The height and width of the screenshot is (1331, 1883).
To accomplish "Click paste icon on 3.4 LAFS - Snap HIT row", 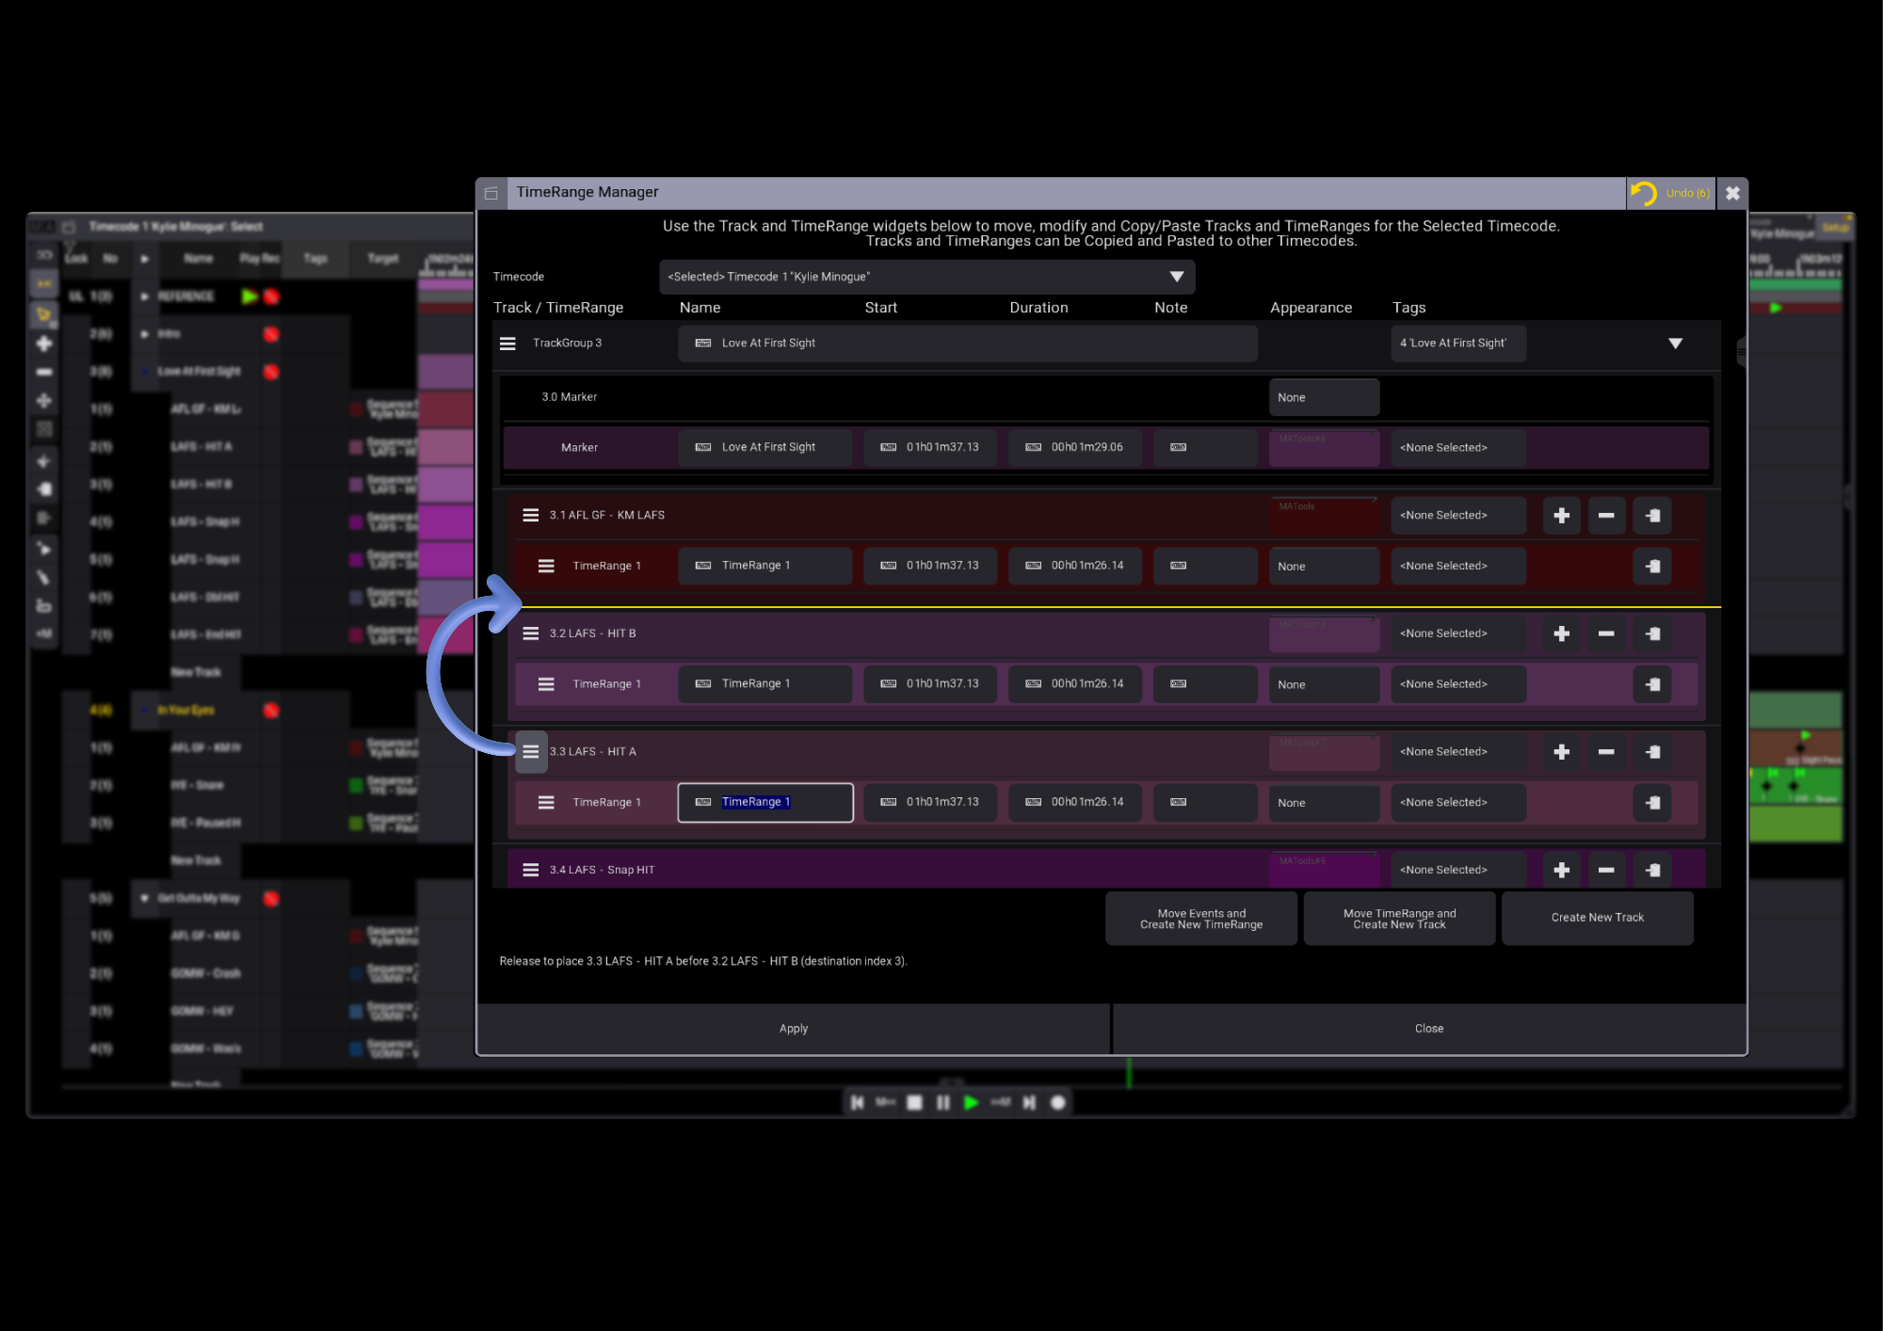I will 1652,870.
